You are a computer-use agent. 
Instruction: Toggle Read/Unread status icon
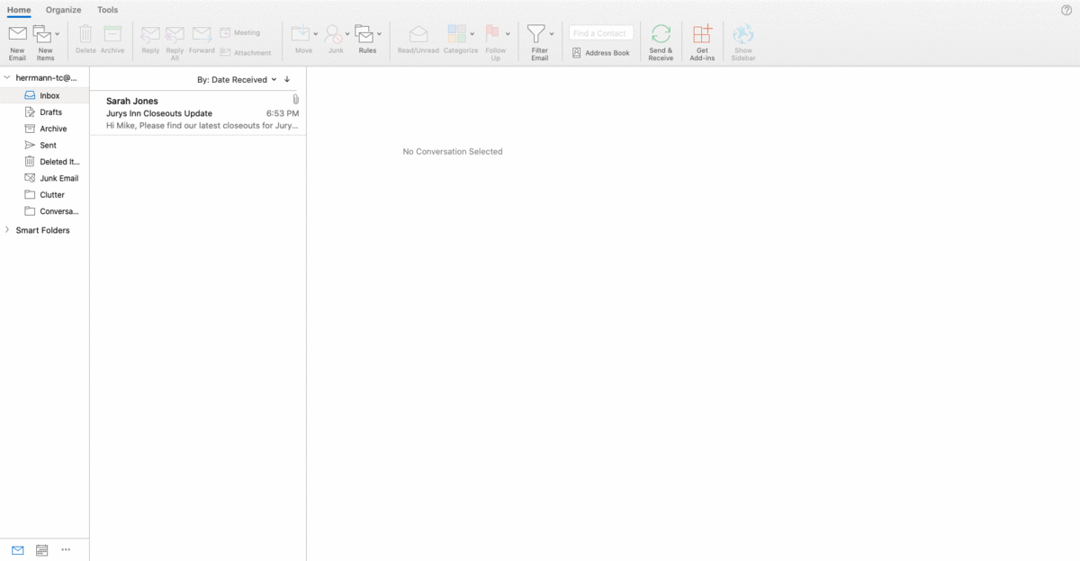click(x=418, y=34)
